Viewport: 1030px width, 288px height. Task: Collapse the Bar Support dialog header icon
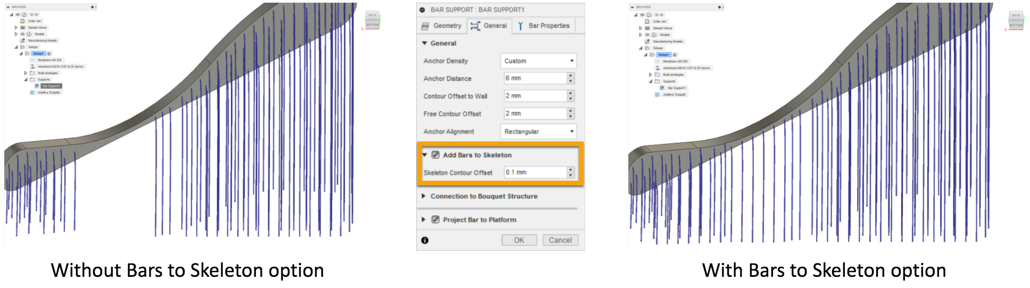click(422, 10)
